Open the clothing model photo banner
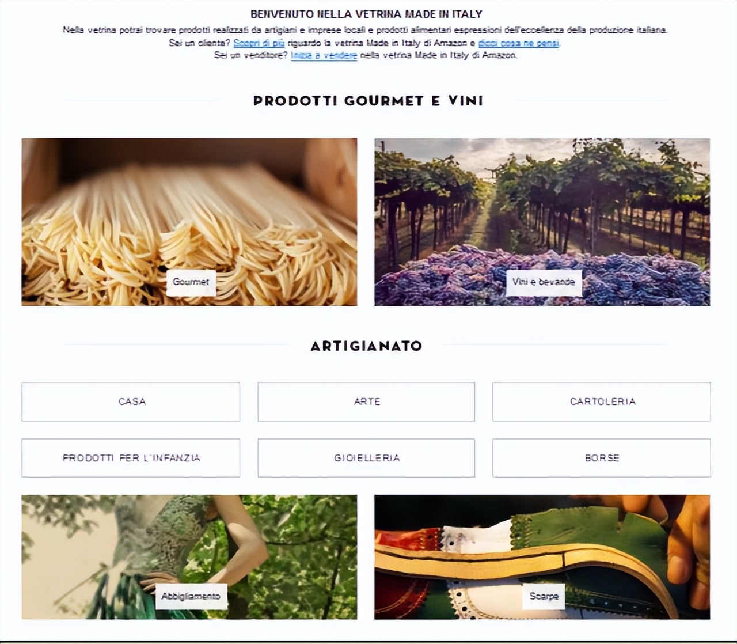 [189, 557]
